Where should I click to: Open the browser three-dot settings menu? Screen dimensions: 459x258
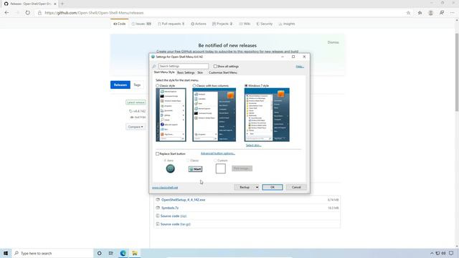click(x=453, y=13)
